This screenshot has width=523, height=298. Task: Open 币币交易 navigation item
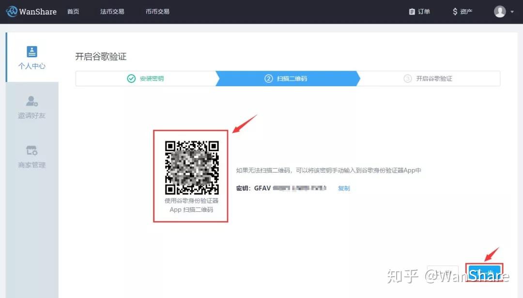[x=157, y=12]
